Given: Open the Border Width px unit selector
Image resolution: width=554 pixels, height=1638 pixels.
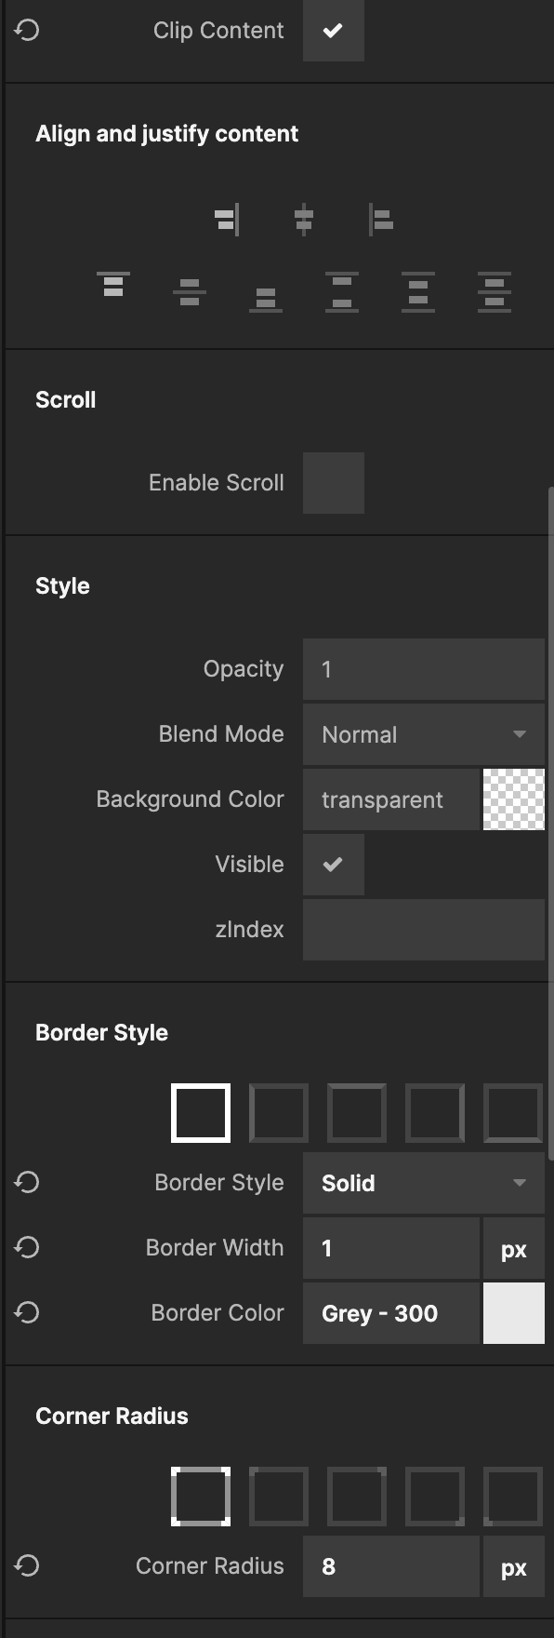Looking at the screenshot, I should pos(514,1248).
